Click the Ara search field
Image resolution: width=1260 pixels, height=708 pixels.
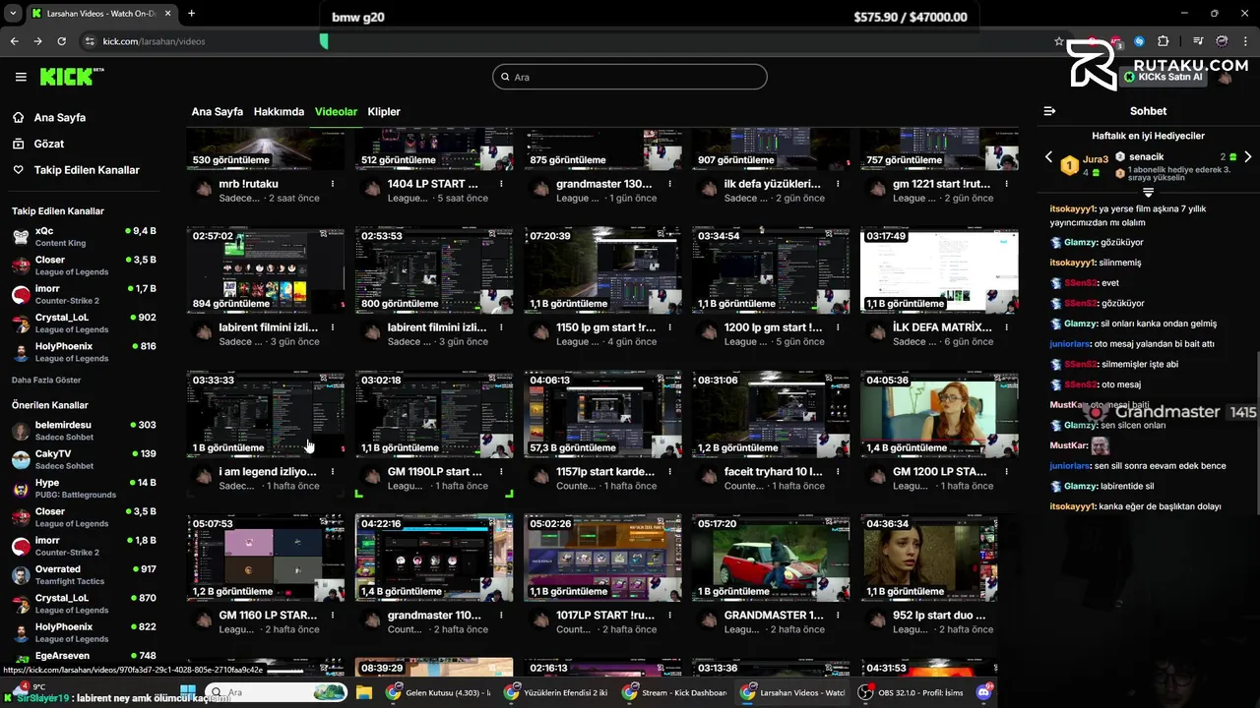tap(630, 77)
